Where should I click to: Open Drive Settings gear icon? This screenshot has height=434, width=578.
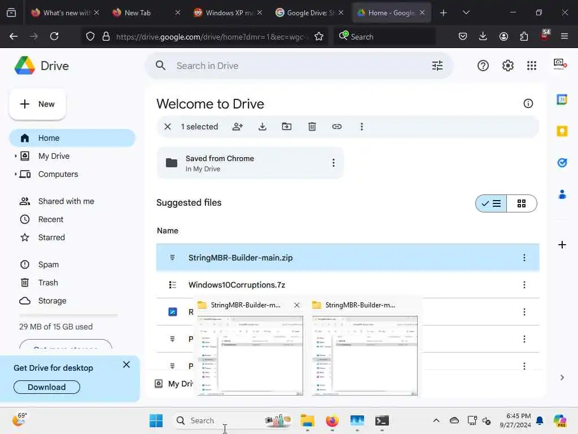[x=507, y=66]
